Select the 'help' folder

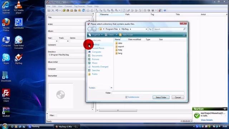point(118,50)
